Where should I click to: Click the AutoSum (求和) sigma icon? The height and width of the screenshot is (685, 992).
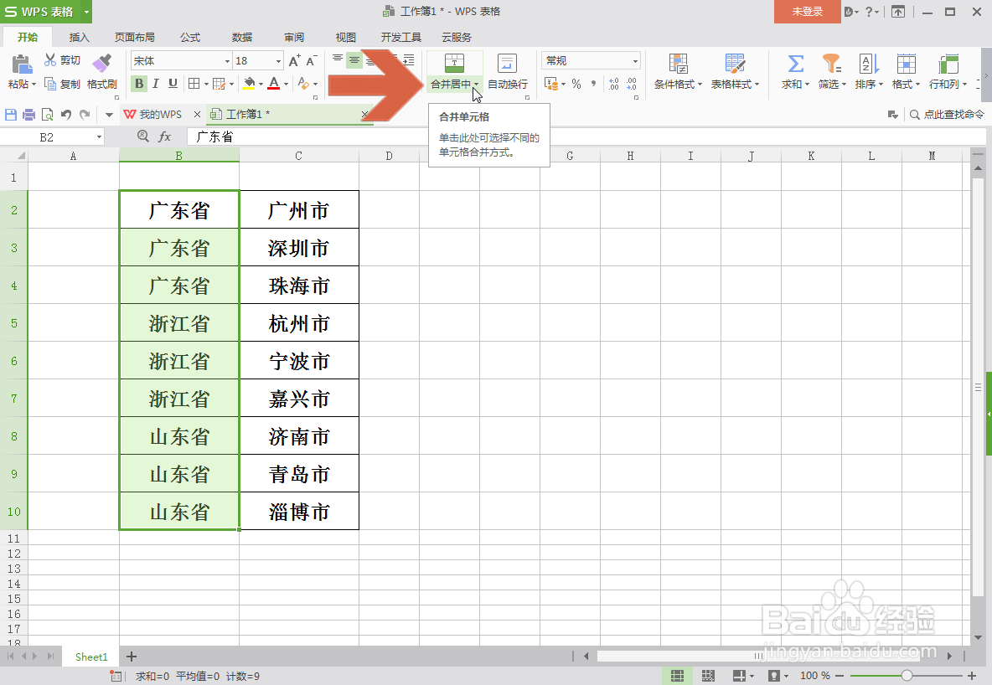click(795, 64)
